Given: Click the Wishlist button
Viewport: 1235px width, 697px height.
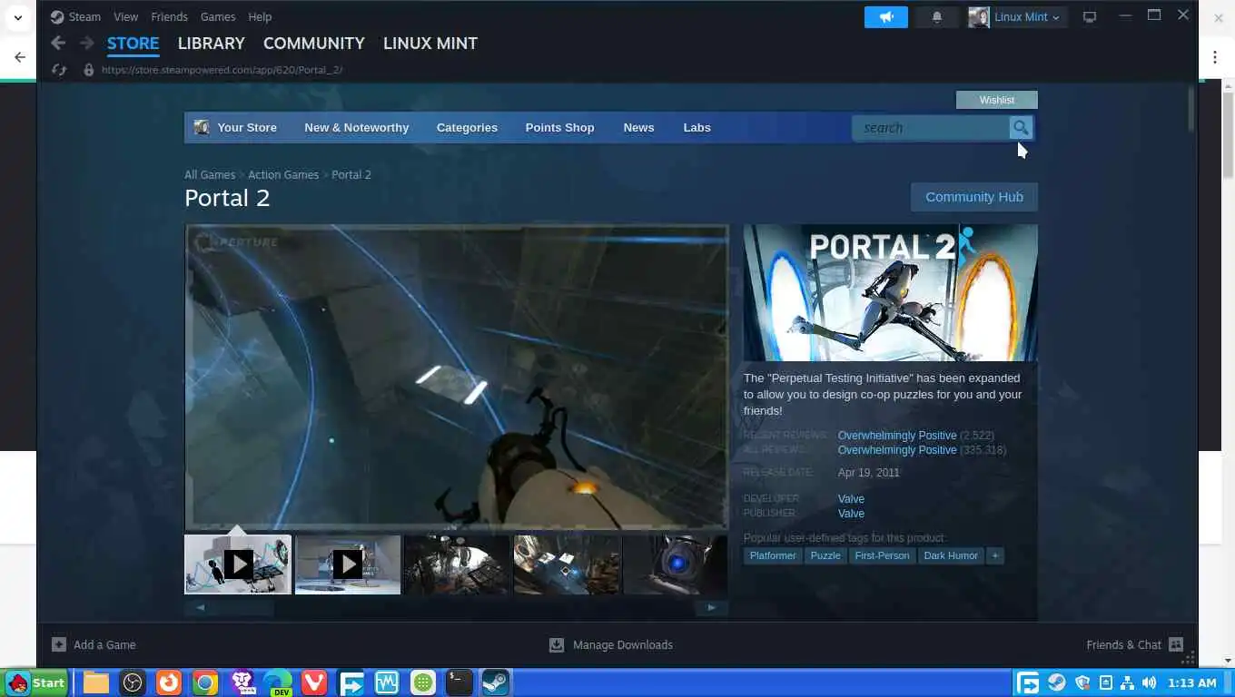Looking at the screenshot, I should tap(996, 100).
